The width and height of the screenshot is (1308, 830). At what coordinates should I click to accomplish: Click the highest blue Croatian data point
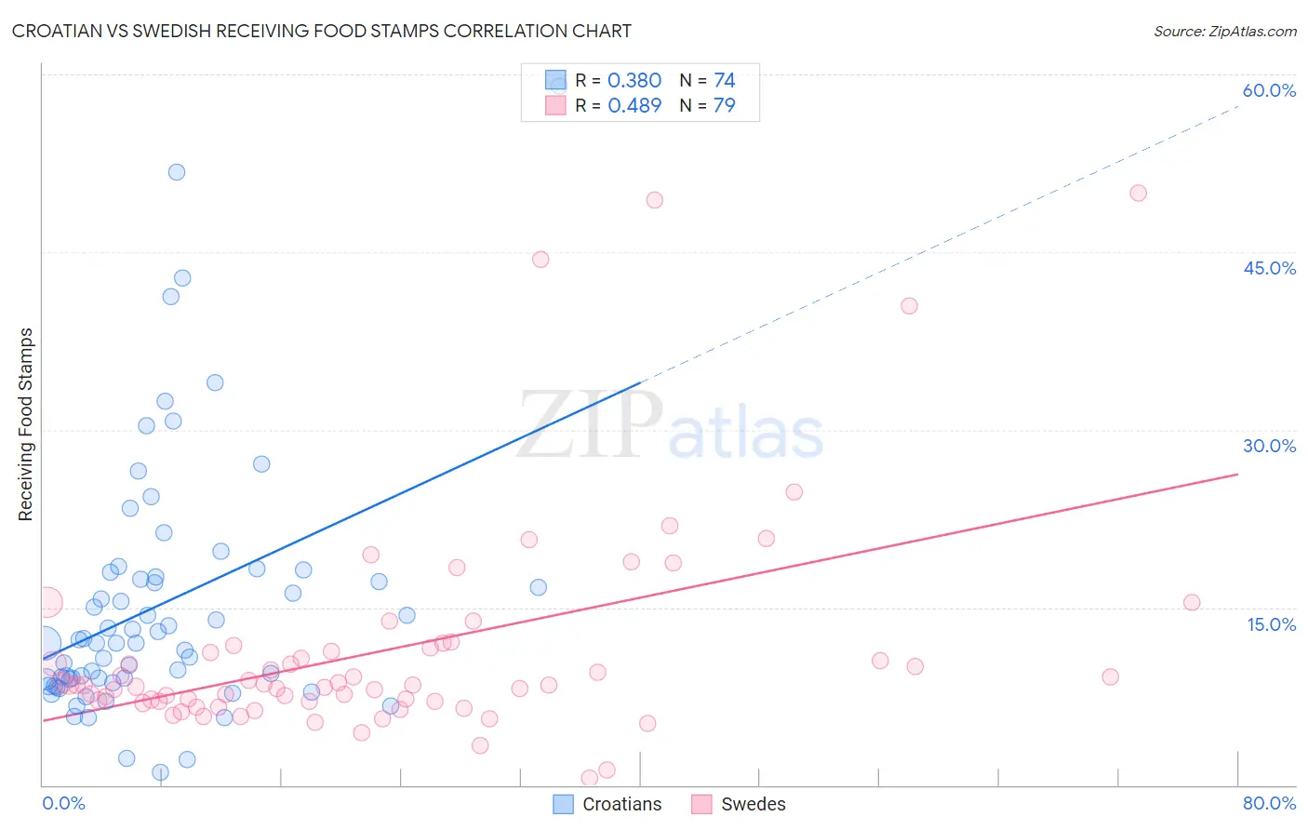pos(177,172)
